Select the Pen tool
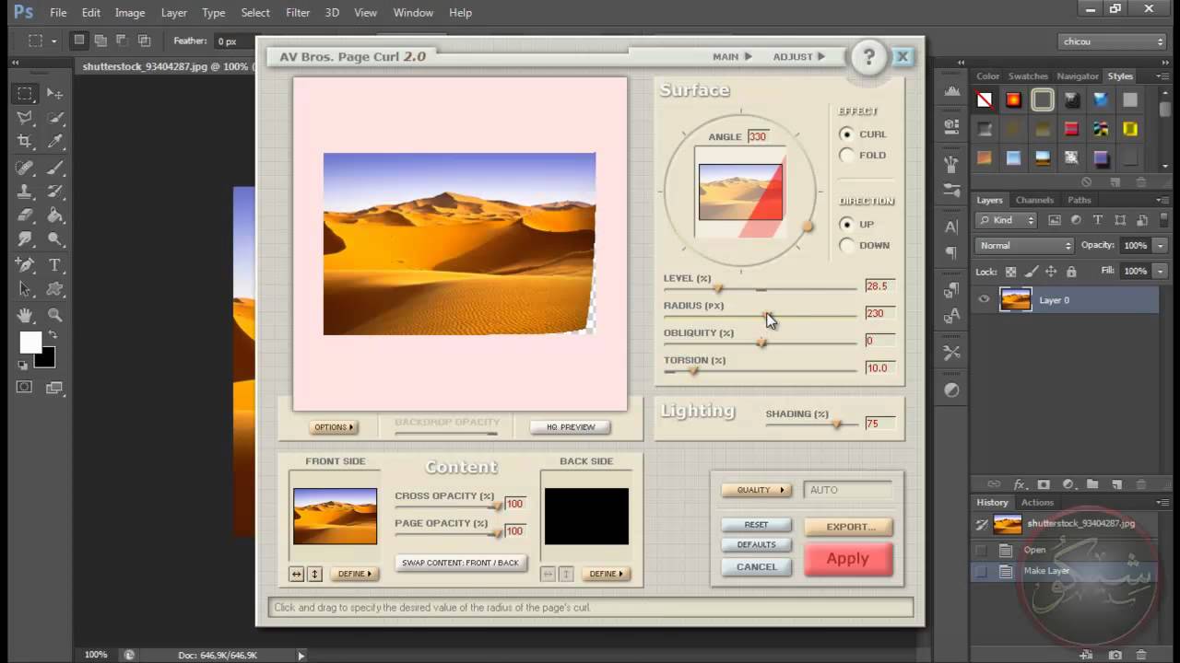The height and width of the screenshot is (663, 1180). [x=25, y=265]
